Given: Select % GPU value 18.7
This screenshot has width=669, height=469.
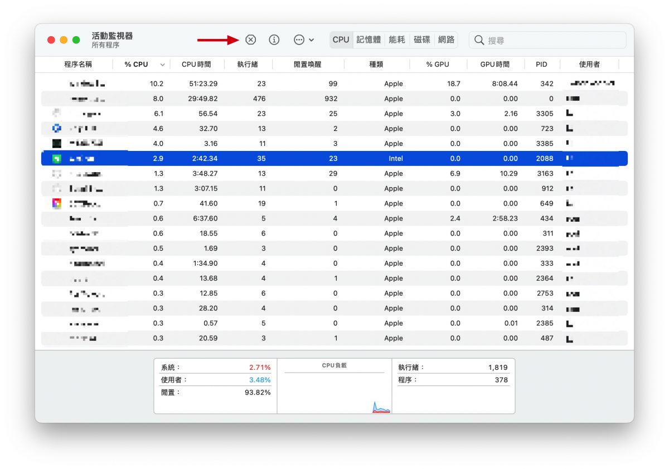Looking at the screenshot, I should coord(454,84).
